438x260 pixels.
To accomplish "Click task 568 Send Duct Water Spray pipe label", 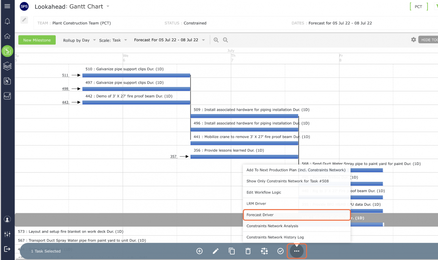I will point(361,163).
